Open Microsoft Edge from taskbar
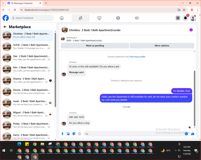 pyautogui.click(x=19, y=144)
